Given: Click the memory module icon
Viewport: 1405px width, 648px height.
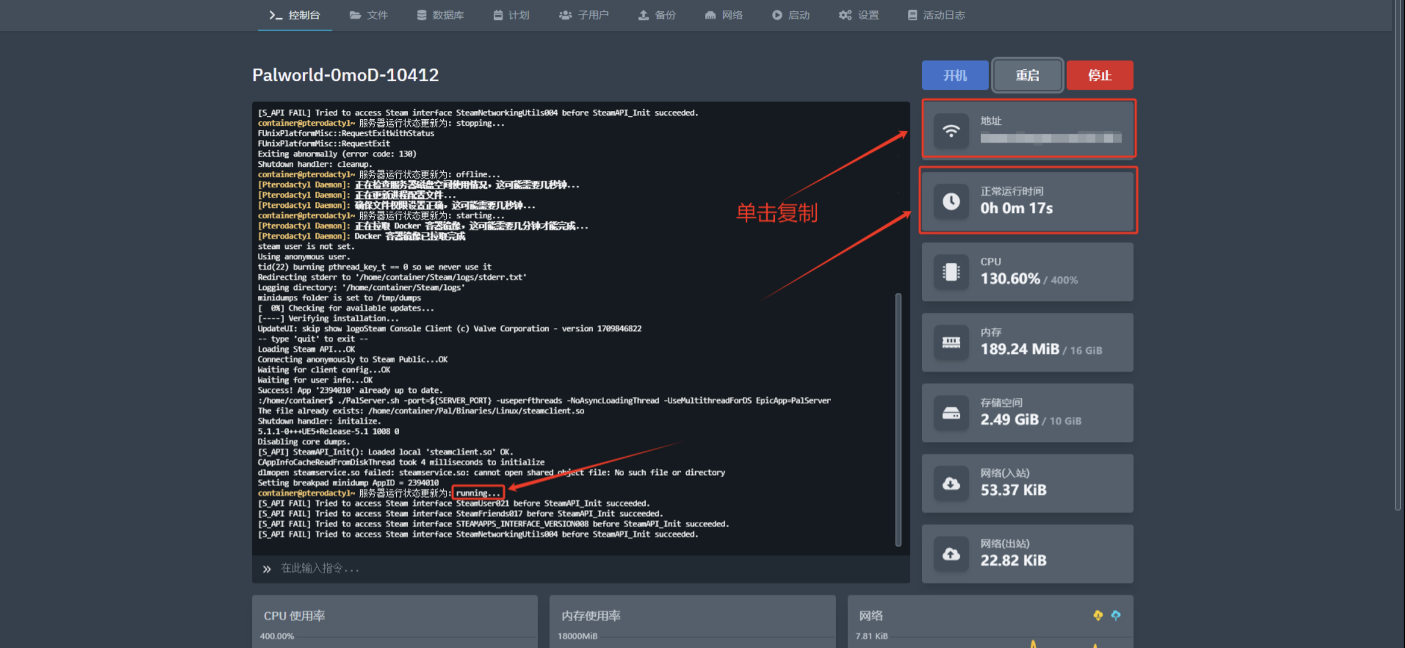Looking at the screenshot, I should click(x=951, y=342).
